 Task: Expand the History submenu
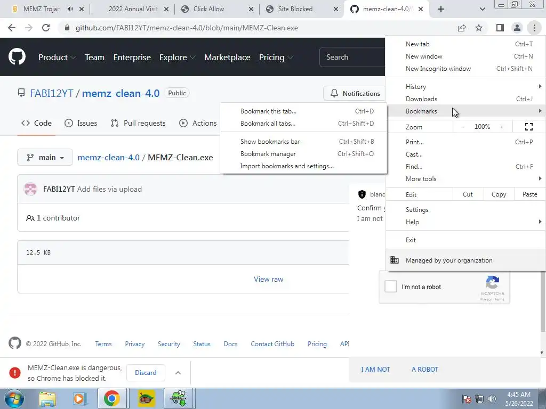click(x=465, y=87)
